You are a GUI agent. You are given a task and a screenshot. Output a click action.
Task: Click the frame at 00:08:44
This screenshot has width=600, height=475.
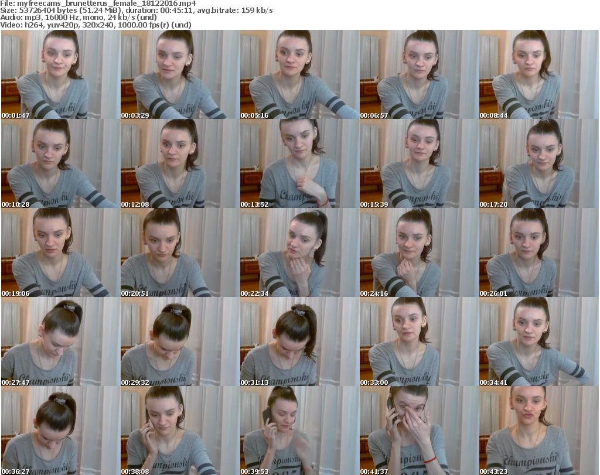pos(538,74)
